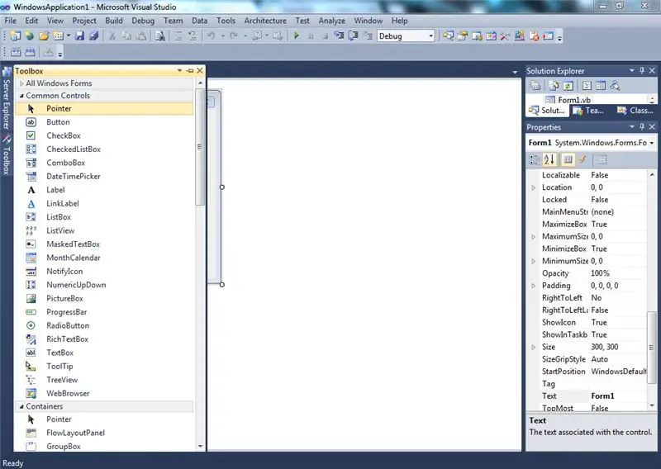Viewport: 661px width, 469px height.
Task: Collapse the Common Controls group
Action: point(21,96)
